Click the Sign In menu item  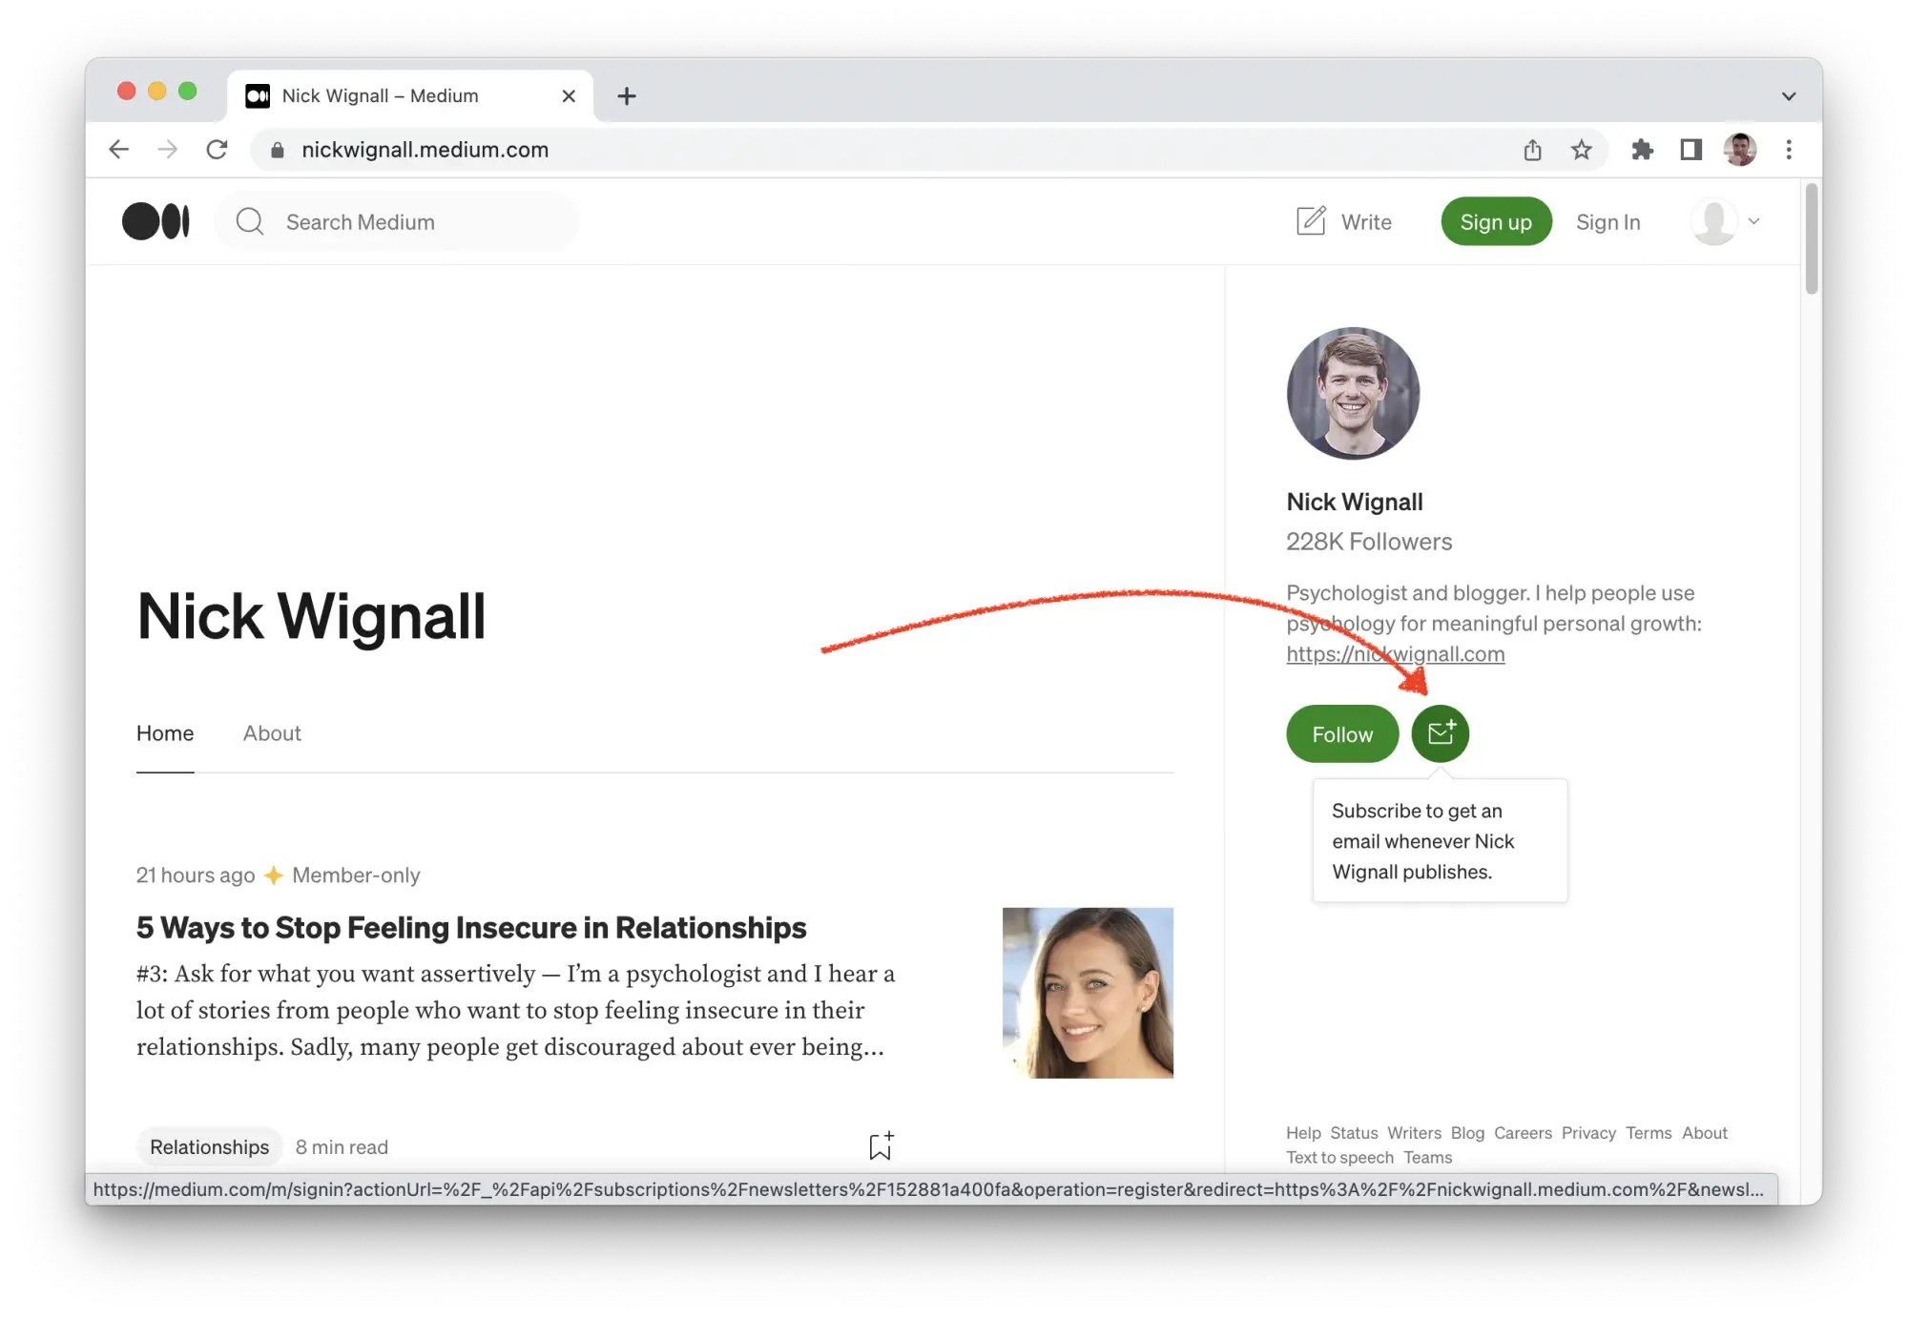[x=1607, y=220]
